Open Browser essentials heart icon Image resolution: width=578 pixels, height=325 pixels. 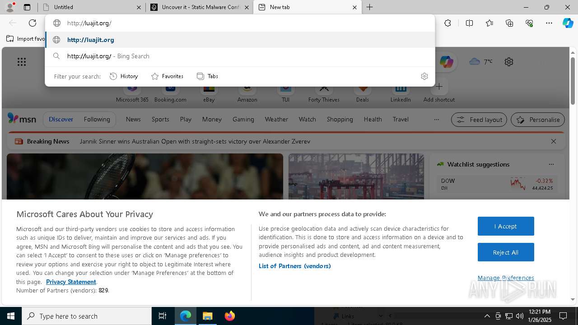click(529, 23)
